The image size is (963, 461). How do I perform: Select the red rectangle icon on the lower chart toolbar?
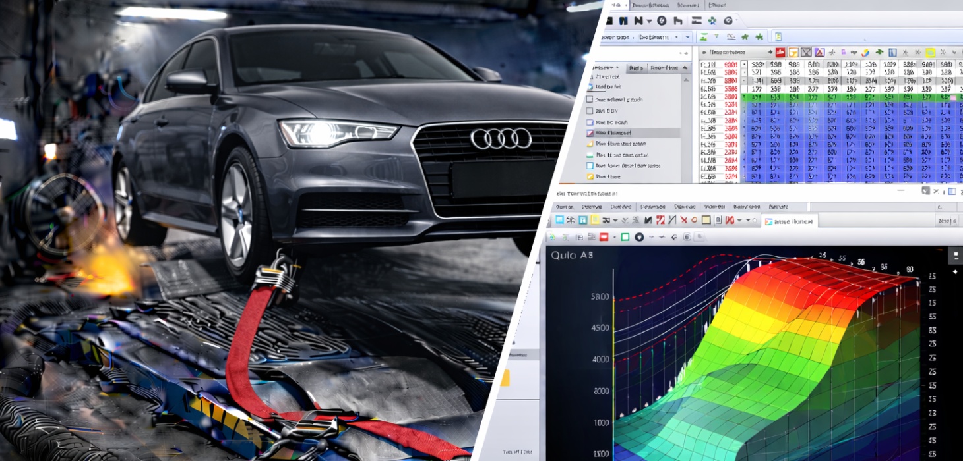click(x=604, y=236)
